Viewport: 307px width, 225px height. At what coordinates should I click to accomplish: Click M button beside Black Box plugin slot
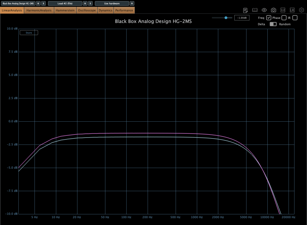tap(38, 4)
